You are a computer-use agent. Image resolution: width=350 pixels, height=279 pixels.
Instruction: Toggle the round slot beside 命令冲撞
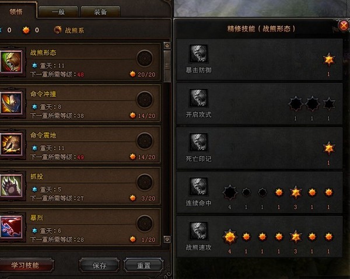coord(145,100)
